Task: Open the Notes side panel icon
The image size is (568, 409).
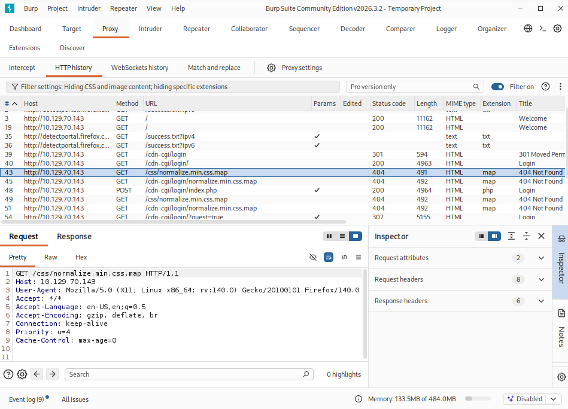Action: pyautogui.click(x=561, y=313)
